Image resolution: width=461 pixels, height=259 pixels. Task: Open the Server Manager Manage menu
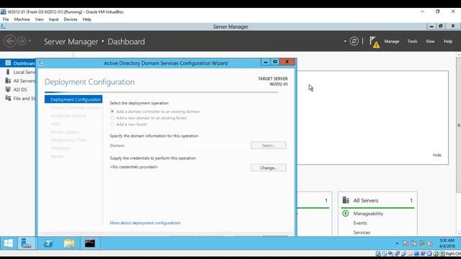(392, 42)
